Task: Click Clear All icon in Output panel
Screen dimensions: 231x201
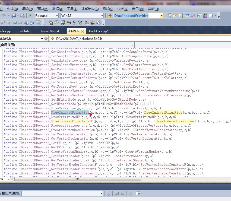Action: [130, 193]
